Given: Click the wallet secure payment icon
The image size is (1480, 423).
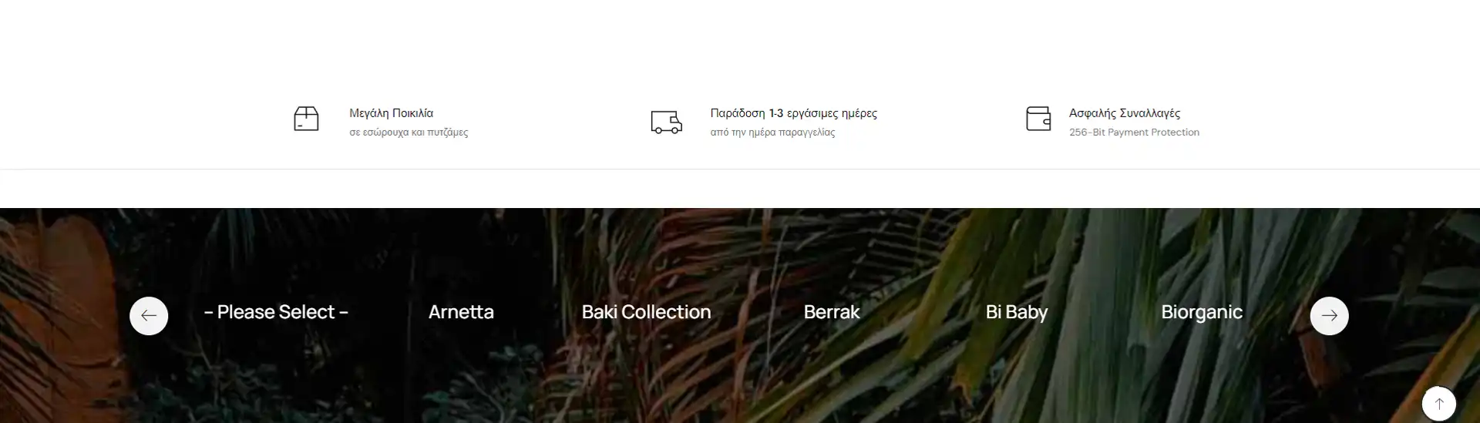Looking at the screenshot, I should pos(1038,119).
